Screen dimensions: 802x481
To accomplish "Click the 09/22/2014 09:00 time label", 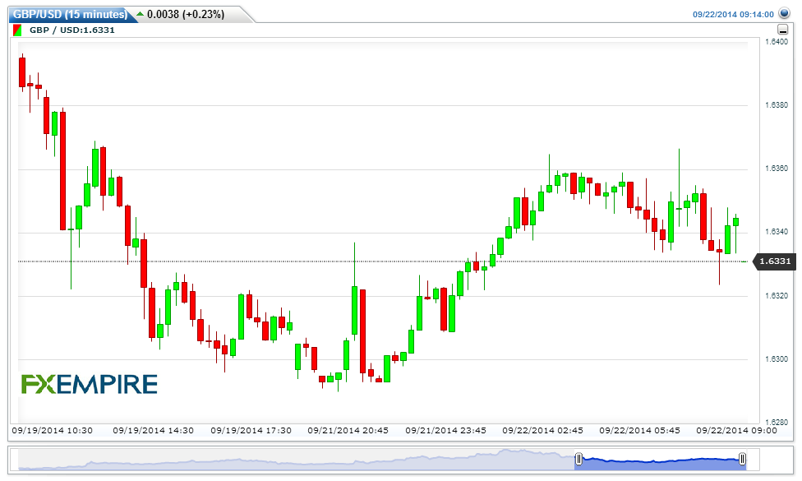I will tap(736, 431).
